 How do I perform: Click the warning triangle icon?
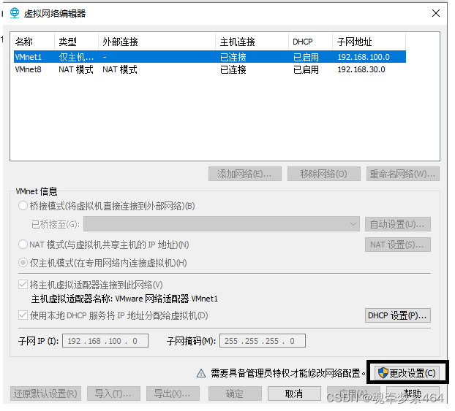(x=201, y=373)
